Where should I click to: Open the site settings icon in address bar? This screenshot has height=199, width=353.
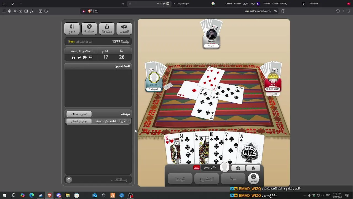pyautogui.click(x=276, y=11)
